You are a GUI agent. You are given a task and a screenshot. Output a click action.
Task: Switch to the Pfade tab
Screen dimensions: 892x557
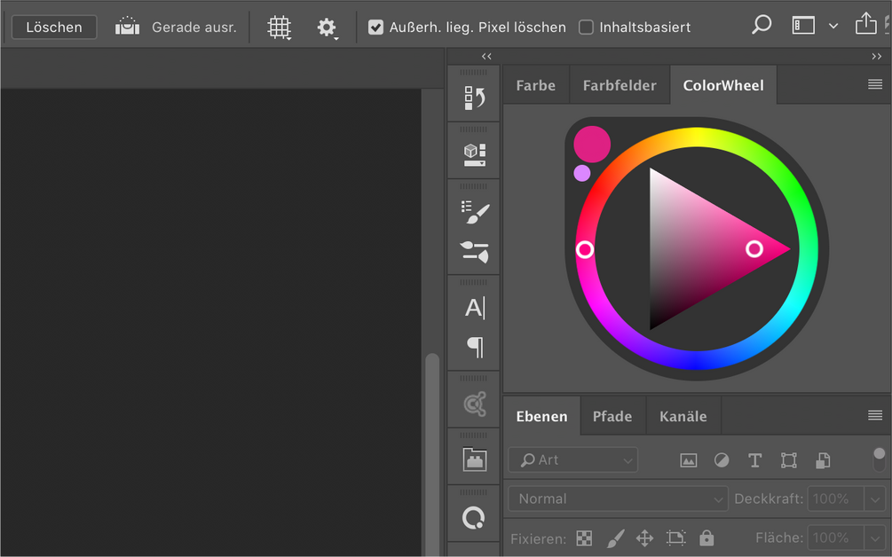[612, 416]
